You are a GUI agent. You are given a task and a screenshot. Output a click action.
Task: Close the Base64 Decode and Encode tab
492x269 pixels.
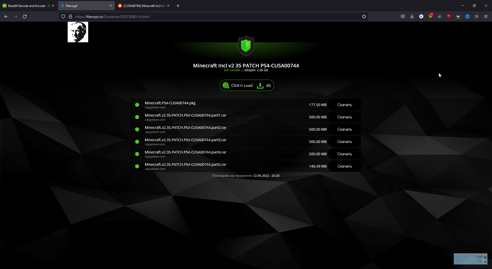coord(53,6)
